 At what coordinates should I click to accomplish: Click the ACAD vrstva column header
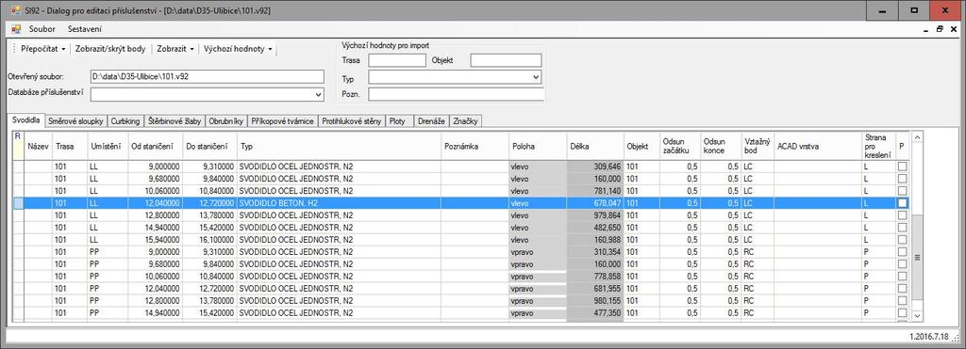(818, 147)
